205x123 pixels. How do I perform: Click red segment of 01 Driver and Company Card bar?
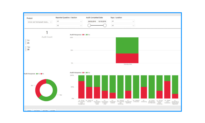(81, 90)
